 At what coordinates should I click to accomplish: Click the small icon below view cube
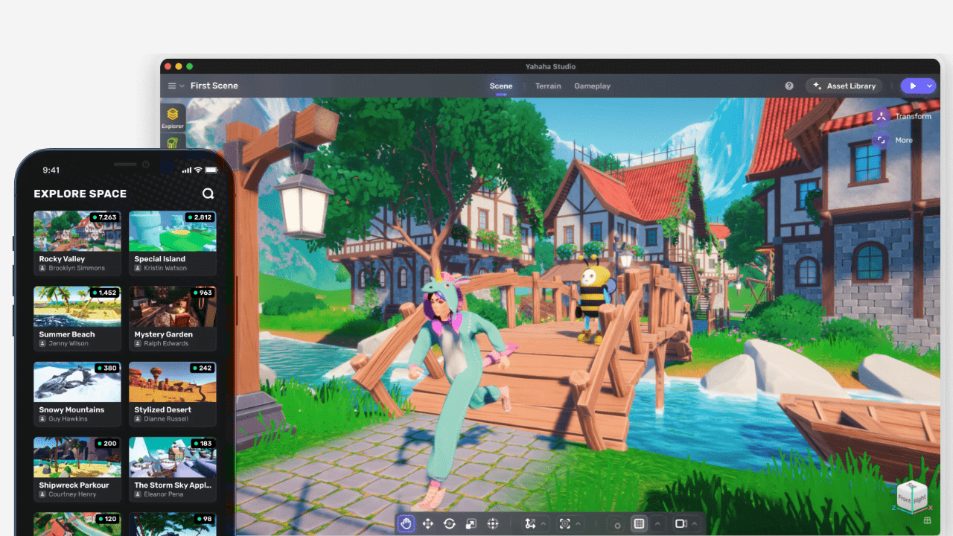[927, 520]
